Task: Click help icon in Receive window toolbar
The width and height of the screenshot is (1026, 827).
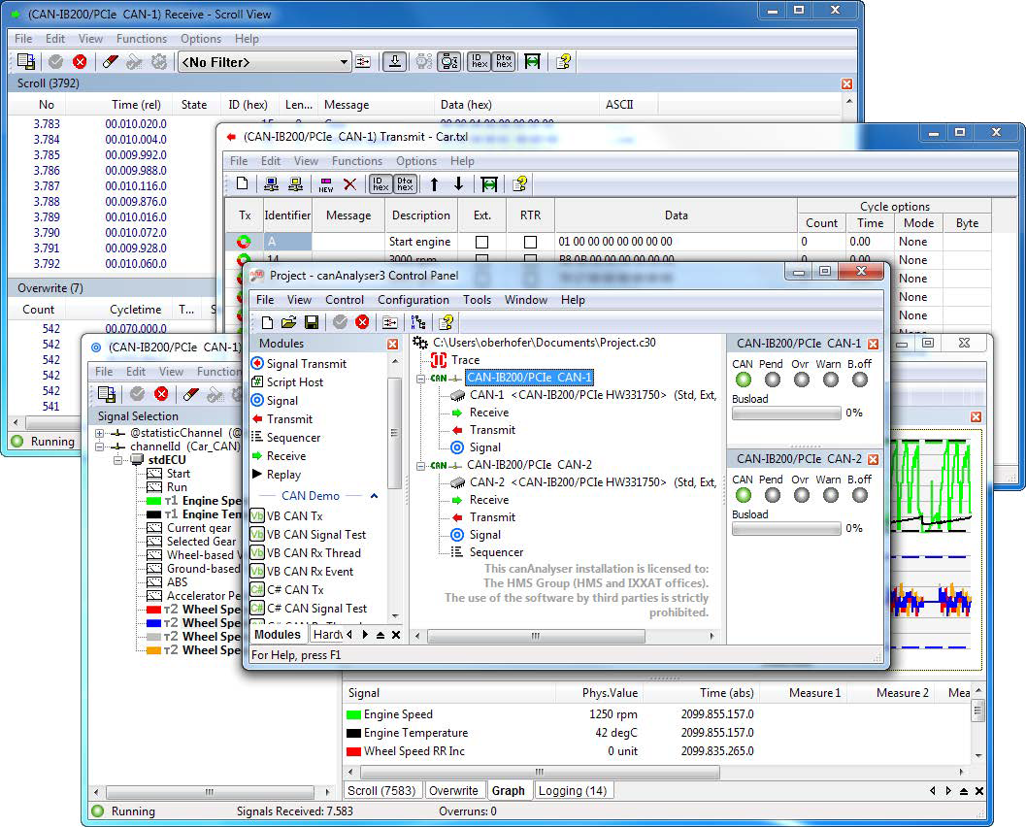Action: tap(563, 61)
